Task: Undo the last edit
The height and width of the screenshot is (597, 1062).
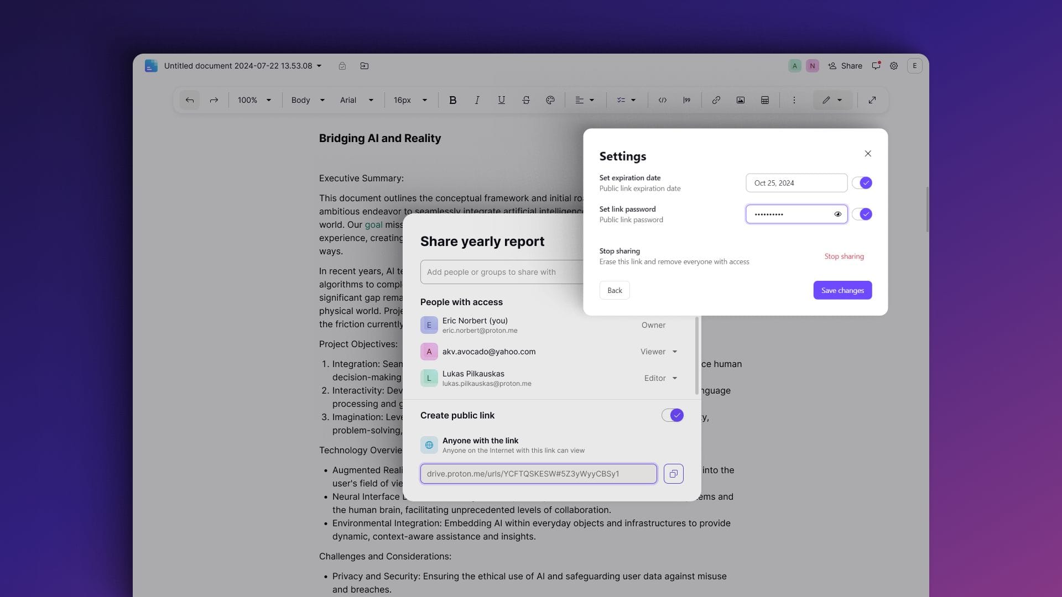Action: click(x=190, y=100)
